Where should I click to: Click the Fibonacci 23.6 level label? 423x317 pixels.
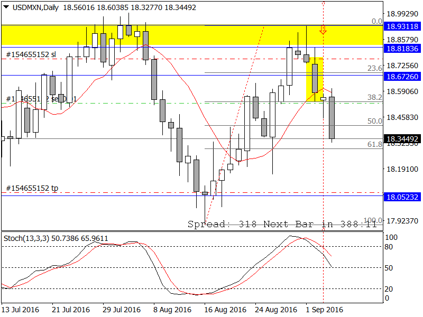375,68
